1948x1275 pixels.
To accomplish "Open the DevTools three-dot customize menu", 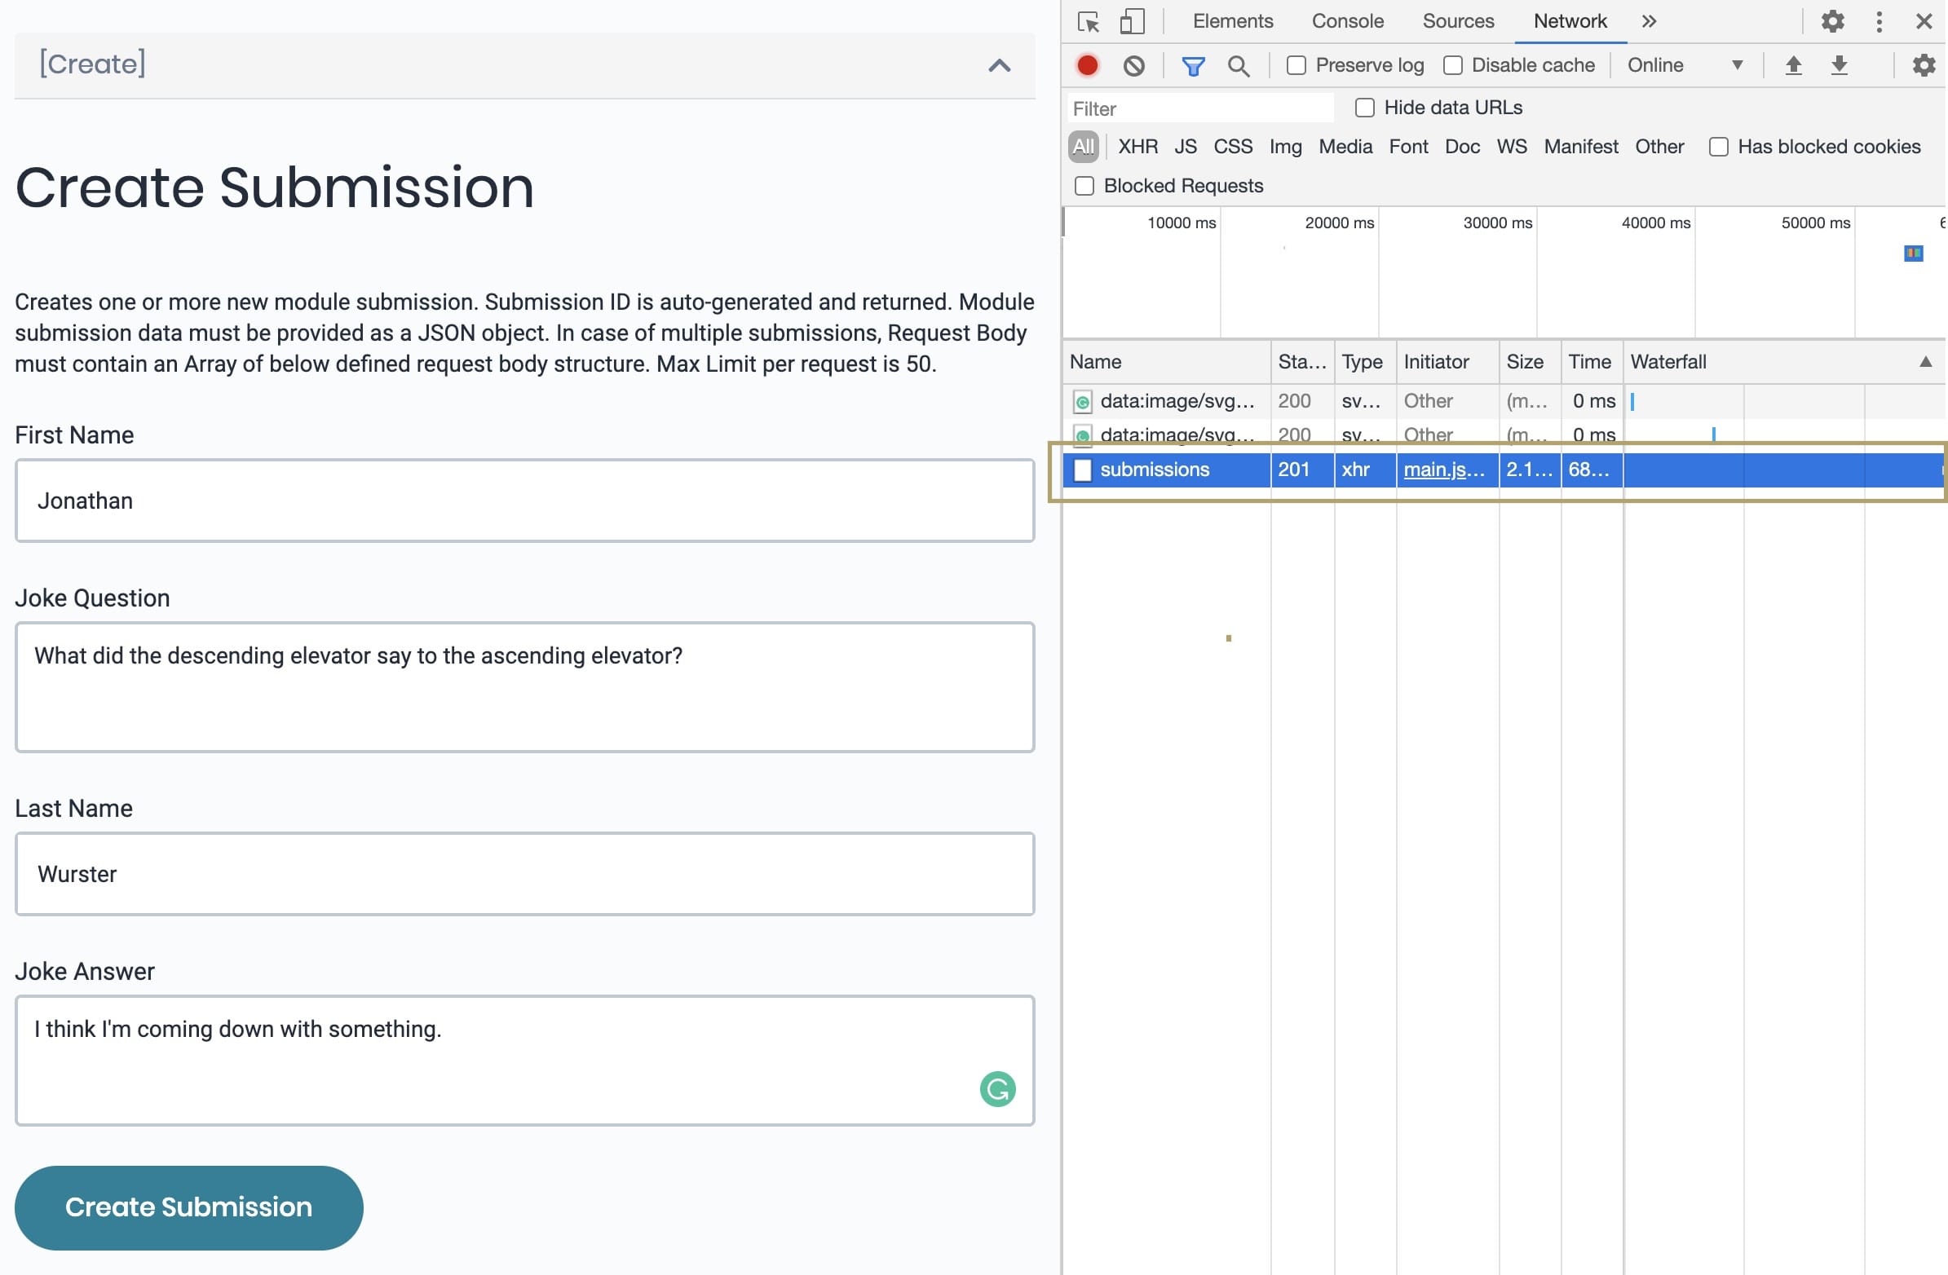I will pos(1880,21).
